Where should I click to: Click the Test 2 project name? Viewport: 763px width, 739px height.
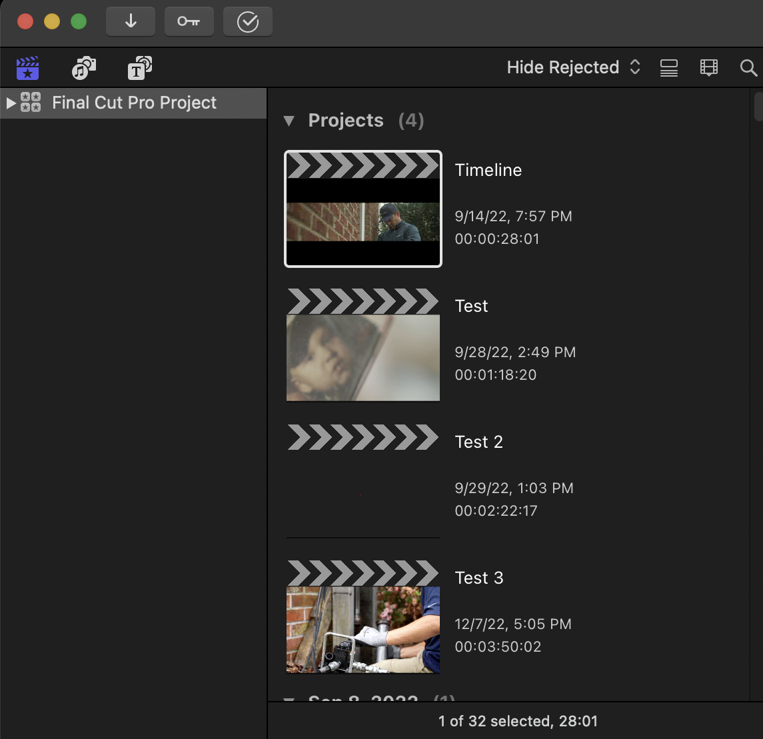click(x=479, y=442)
